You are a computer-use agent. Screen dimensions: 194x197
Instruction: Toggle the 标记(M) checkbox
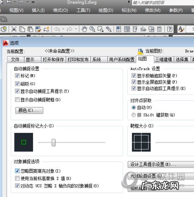coord(17,75)
